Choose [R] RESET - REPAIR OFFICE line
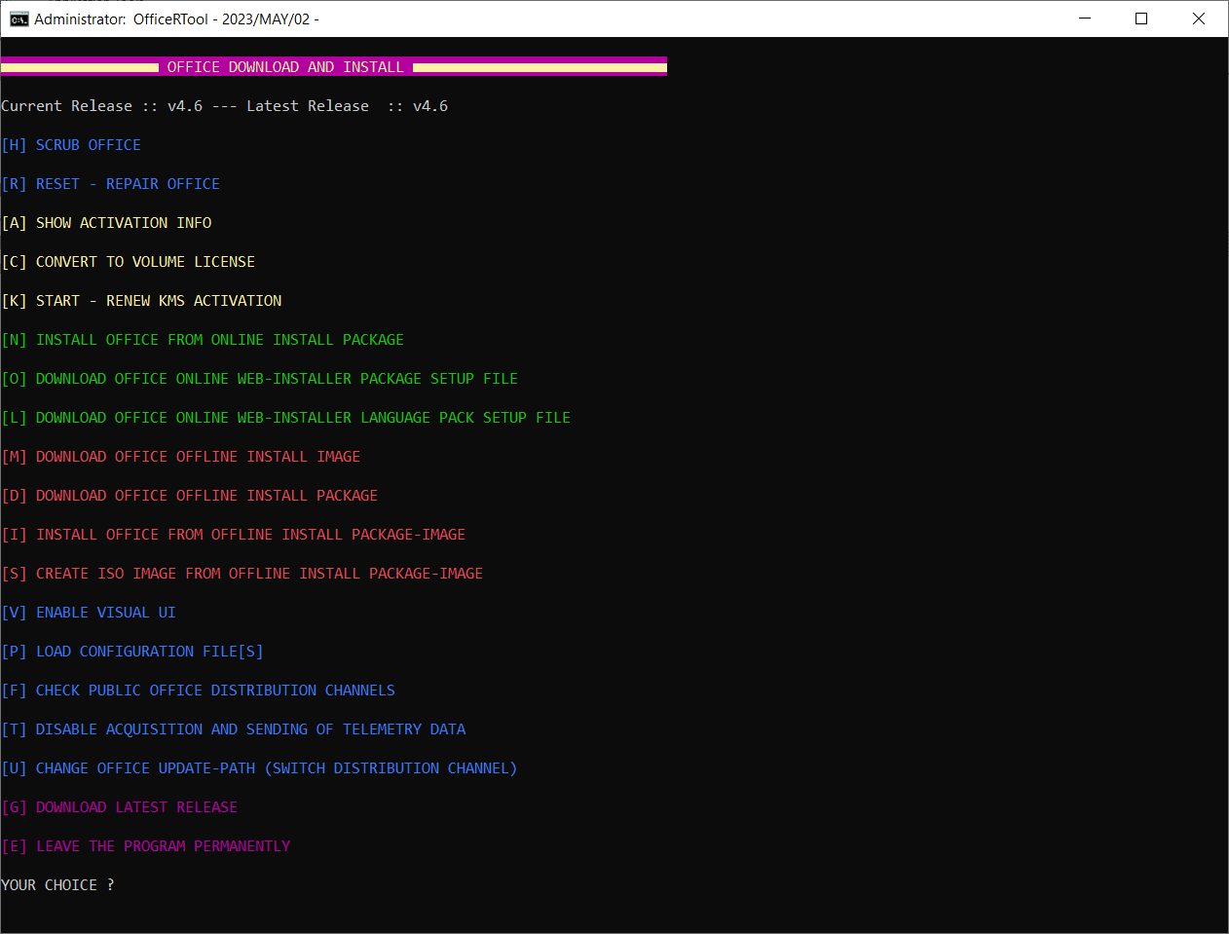Viewport: 1229px width, 934px height. (x=111, y=184)
